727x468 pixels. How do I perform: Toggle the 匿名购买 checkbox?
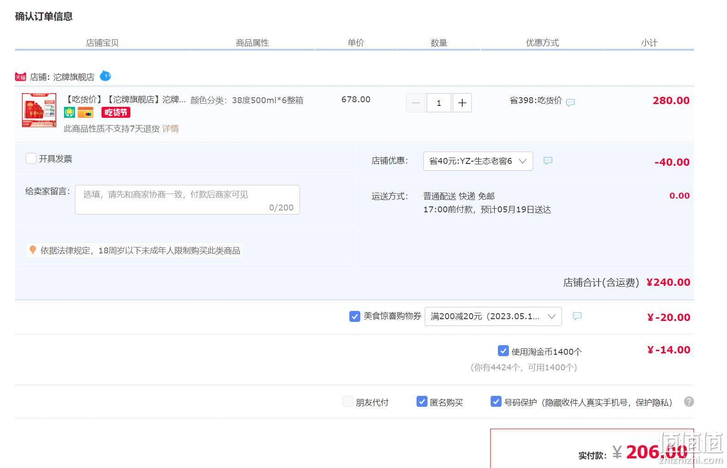(422, 401)
